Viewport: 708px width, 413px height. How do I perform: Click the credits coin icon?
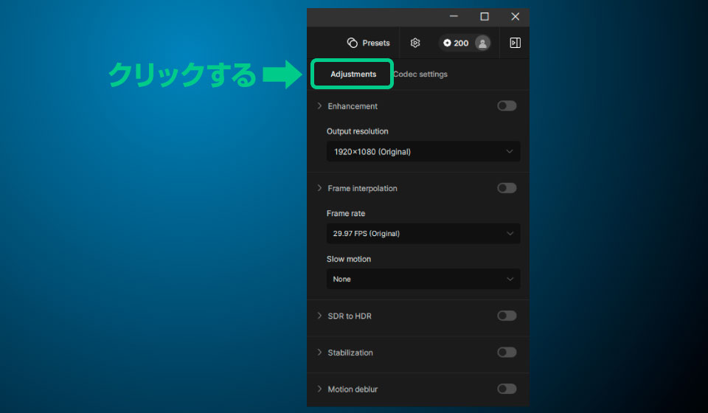(447, 43)
